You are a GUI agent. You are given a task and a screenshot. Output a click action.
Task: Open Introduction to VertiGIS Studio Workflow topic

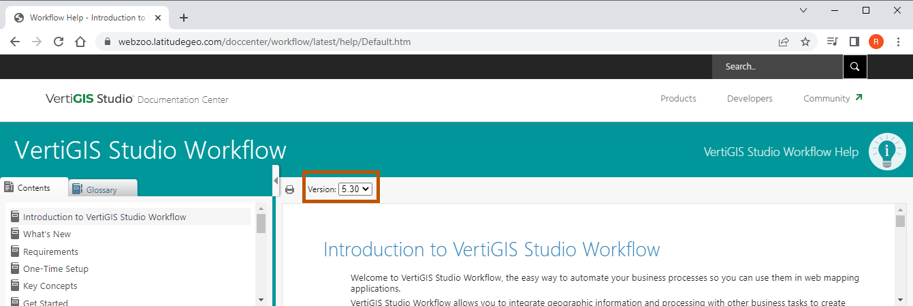point(105,217)
